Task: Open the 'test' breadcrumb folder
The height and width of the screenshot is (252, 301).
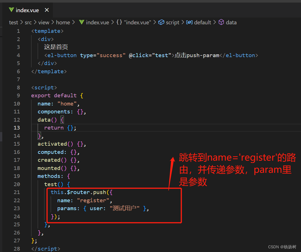Action: click(x=14, y=22)
